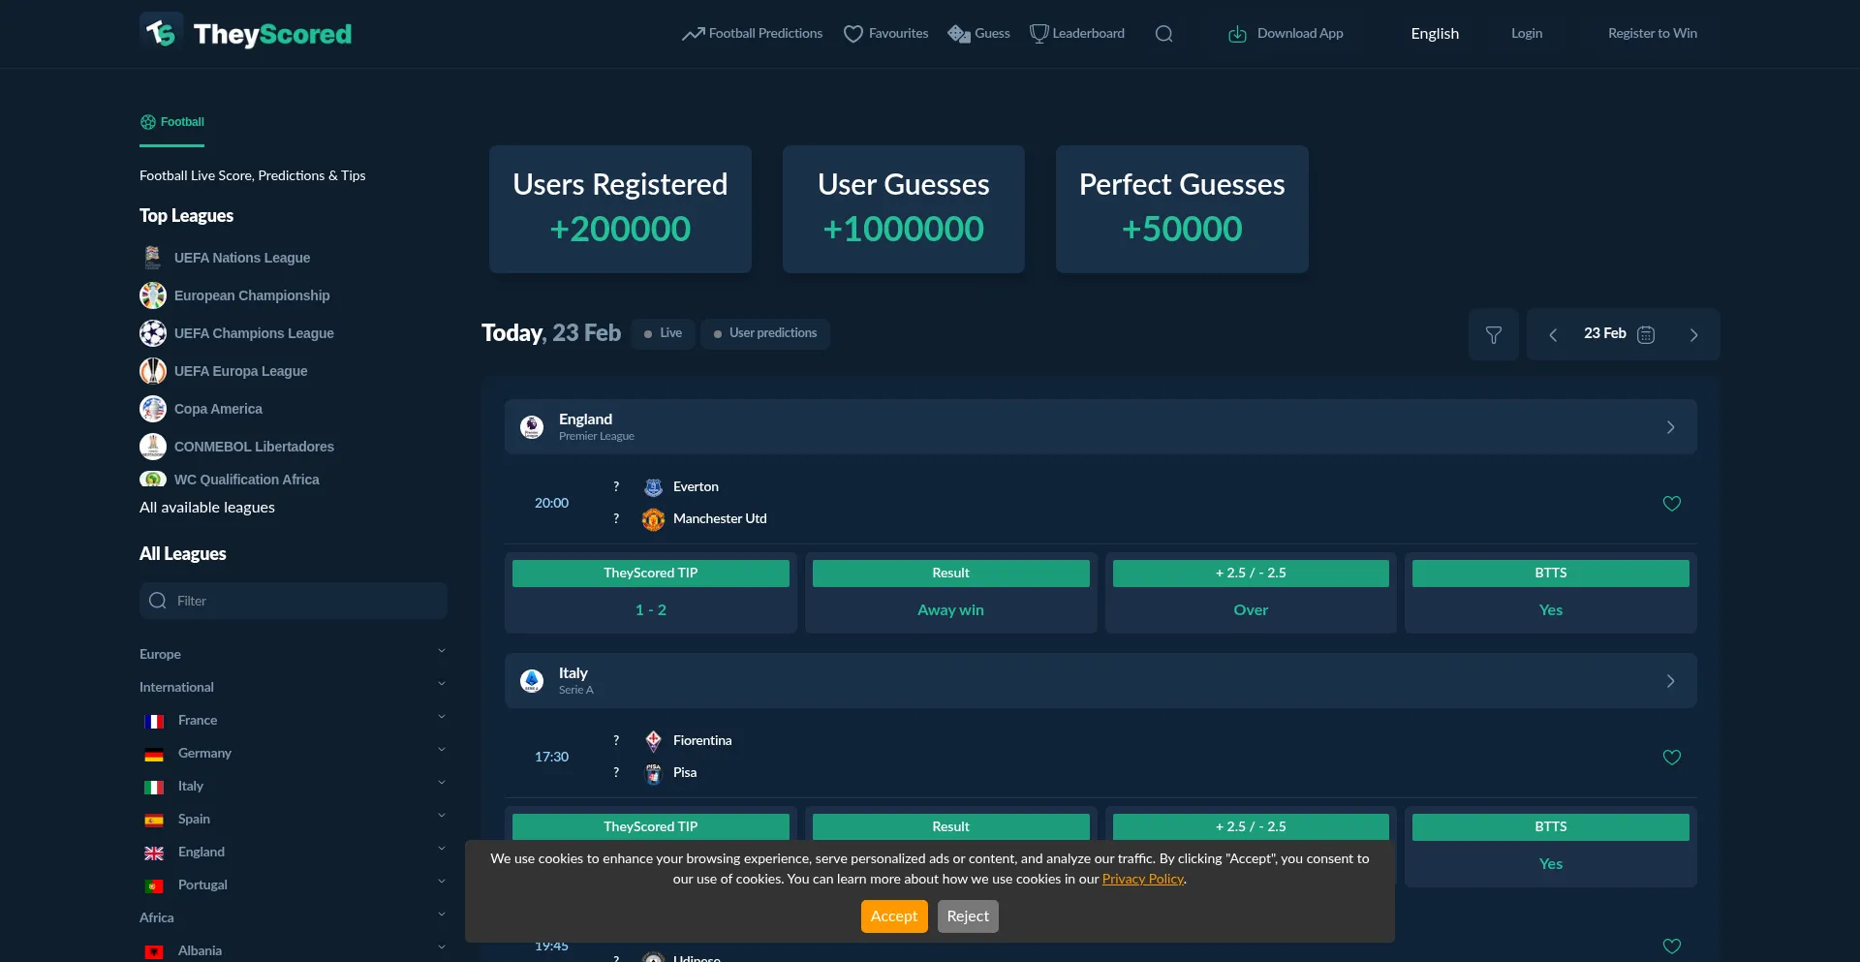
Task: Click the Premier League badge icon
Action: pos(532,427)
